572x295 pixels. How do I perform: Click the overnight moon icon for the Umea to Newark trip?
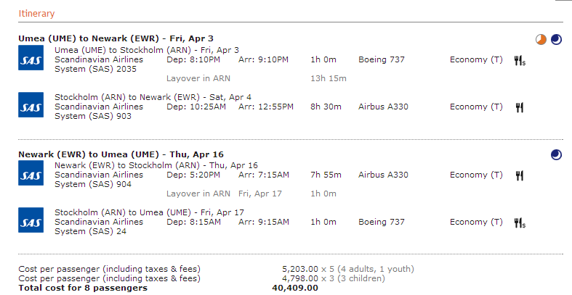point(556,39)
